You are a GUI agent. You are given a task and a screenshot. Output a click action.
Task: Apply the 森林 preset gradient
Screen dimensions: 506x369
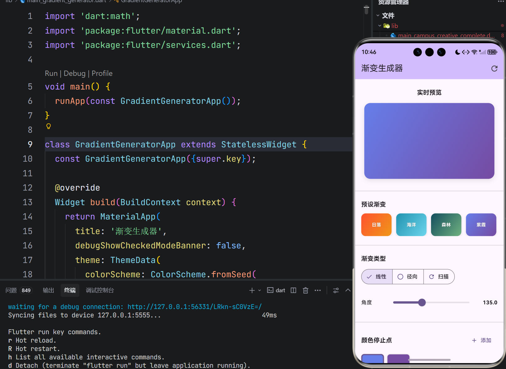click(x=446, y=225)
